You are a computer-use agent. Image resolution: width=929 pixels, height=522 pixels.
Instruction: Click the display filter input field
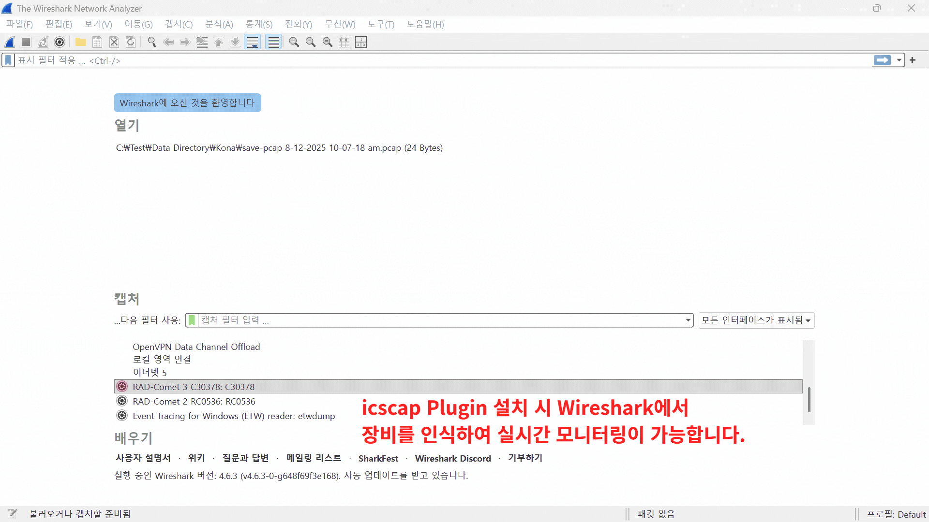coord(435,60)
